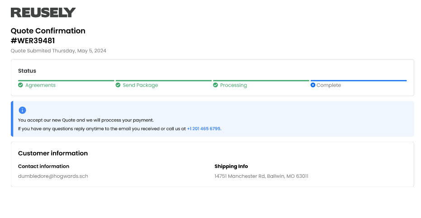The image size is (421, 218).
Task: Click the green progress bar above Agreements
Action: (66, 80)
